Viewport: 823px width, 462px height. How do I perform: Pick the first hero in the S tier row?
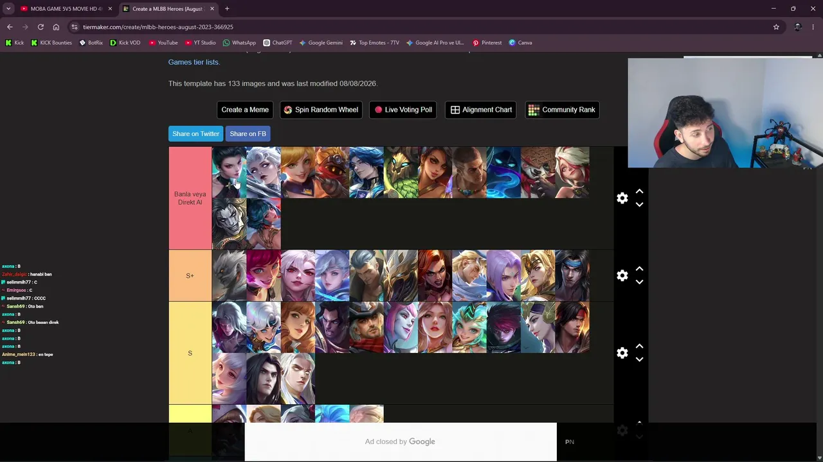pos(229,327)
